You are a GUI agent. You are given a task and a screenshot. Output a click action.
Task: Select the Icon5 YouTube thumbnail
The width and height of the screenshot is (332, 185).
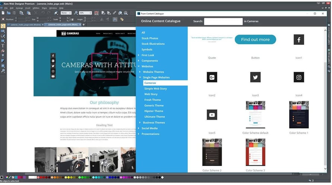pos(212,115)
